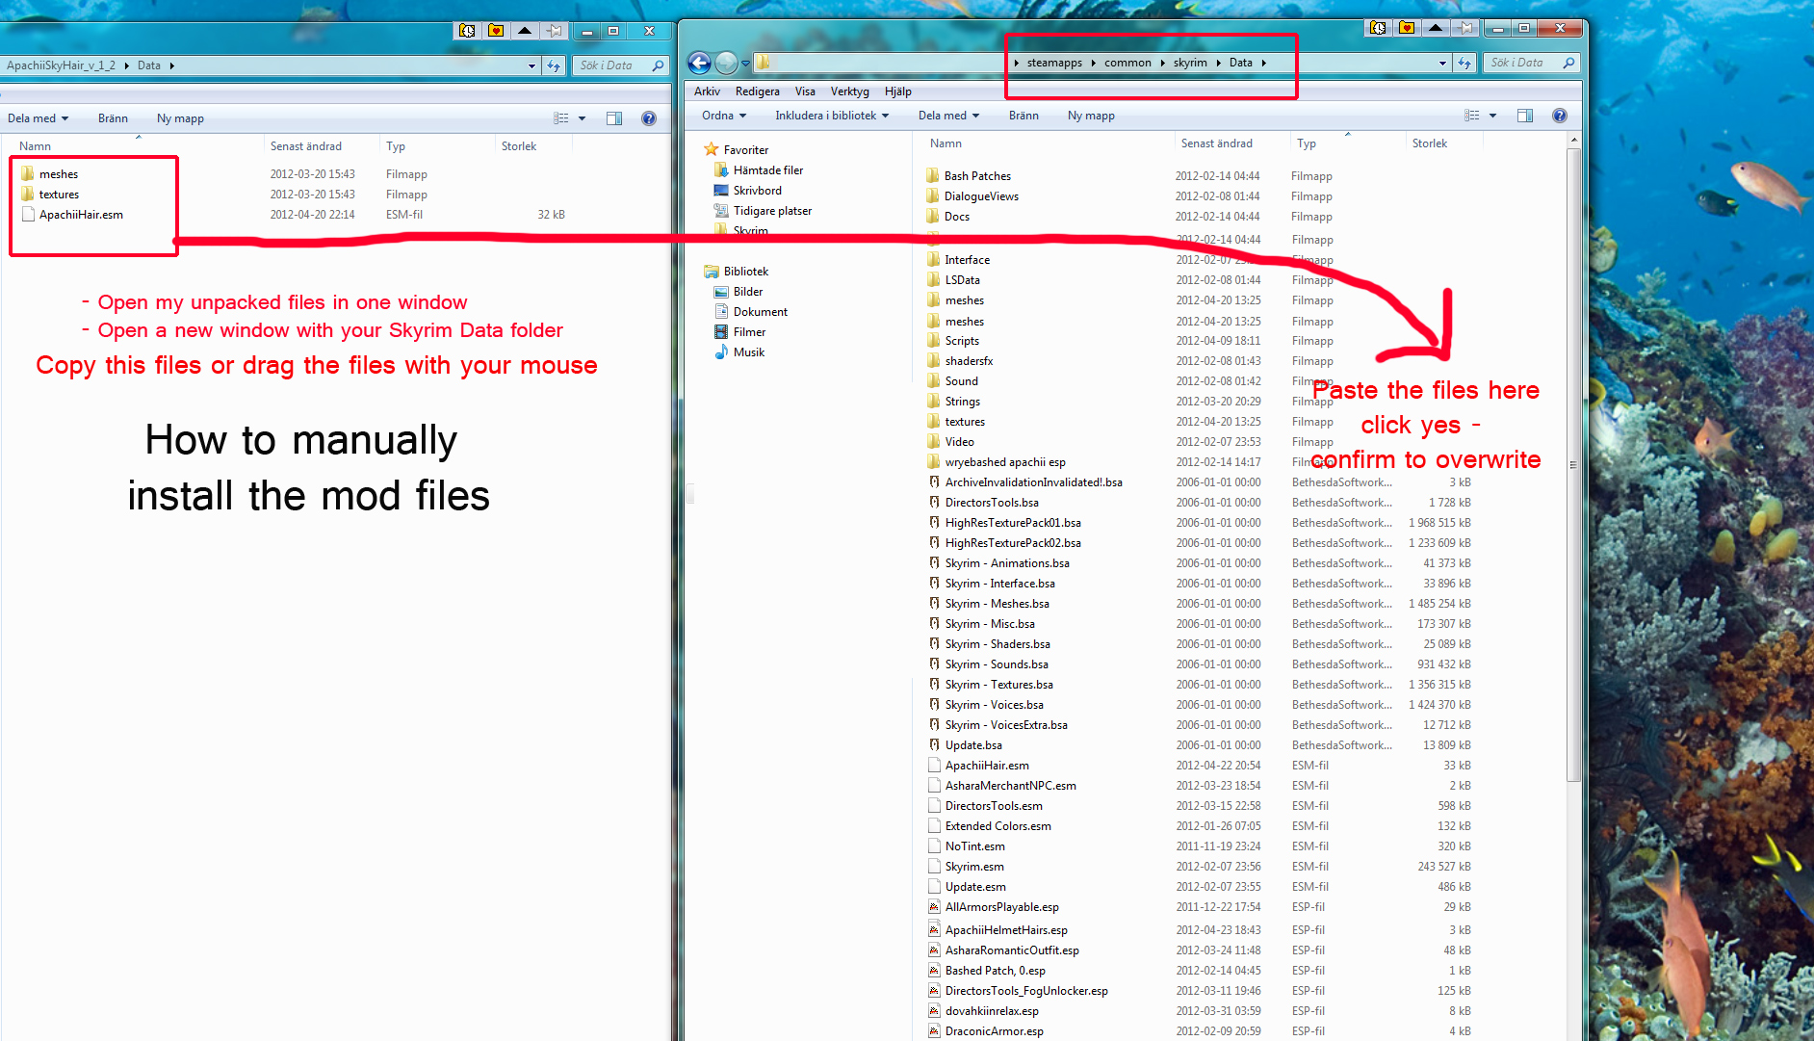Click search magnifier icon in left window
1814x1041 pixels.
(x=659, y=65)
